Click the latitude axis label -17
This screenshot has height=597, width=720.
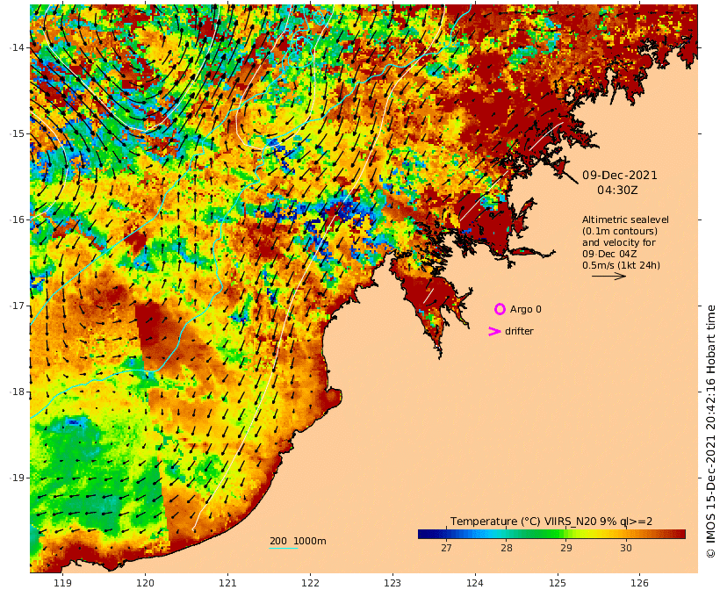tap(18, 306)
